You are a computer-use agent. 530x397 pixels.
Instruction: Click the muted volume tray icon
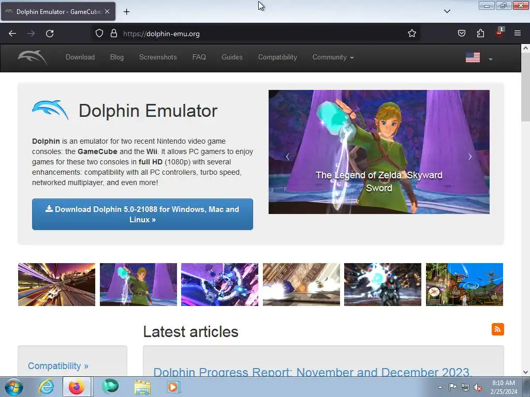point(478,387)
